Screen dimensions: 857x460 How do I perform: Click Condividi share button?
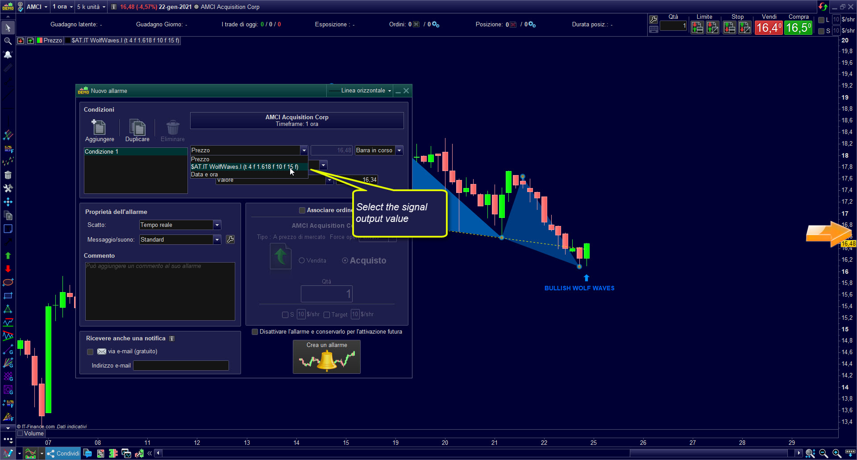[63, 453]
